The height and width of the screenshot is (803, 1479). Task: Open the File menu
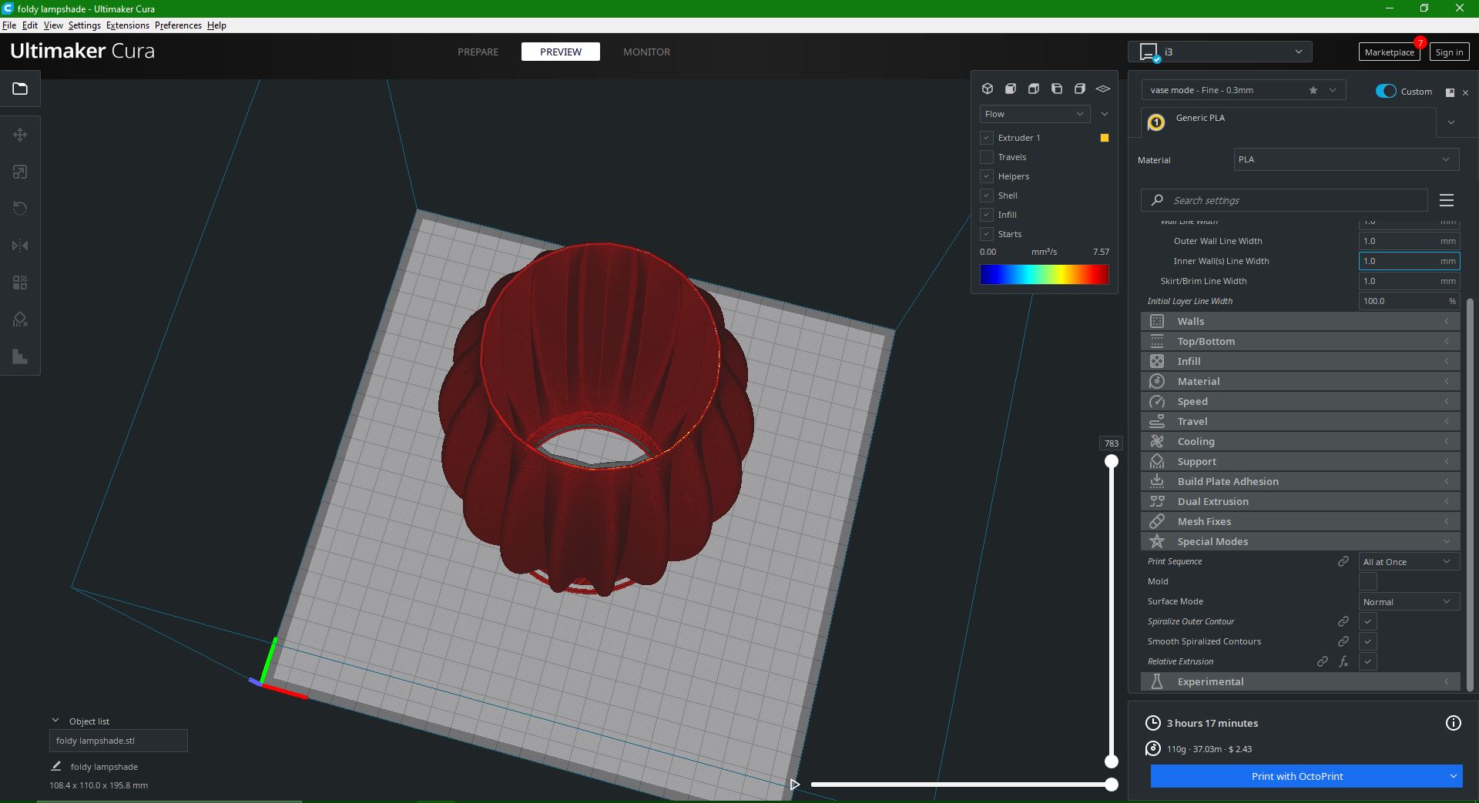click(x=9, y=25)
